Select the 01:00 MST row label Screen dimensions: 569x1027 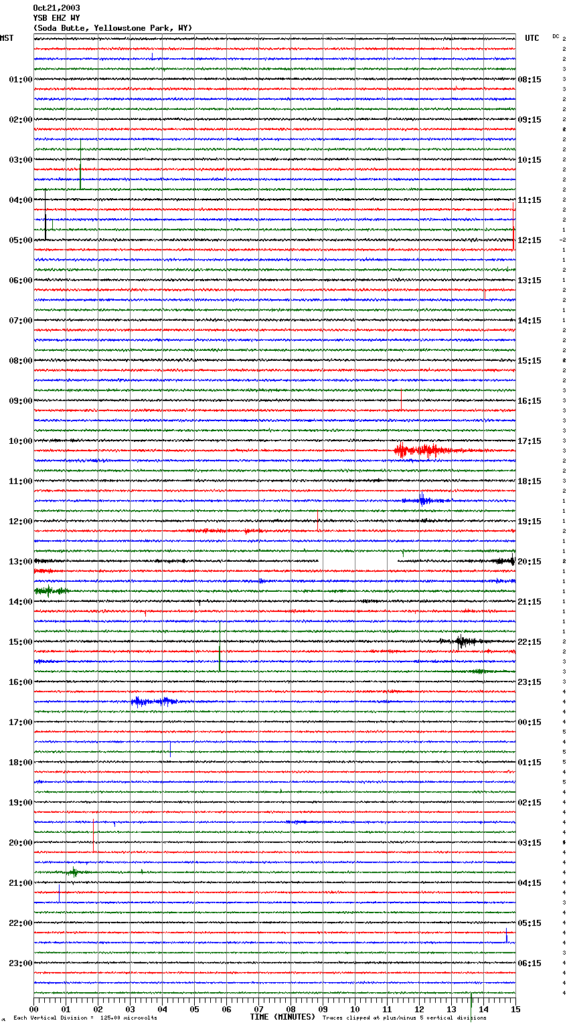(20, 80)
